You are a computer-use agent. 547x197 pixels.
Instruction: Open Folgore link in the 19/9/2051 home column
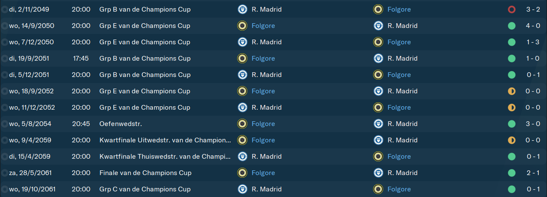pyautogui.click(x=263, y=58)
